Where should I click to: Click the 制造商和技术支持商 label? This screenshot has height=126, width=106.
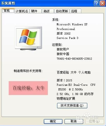pyautogui.click(x=28, y=71)
